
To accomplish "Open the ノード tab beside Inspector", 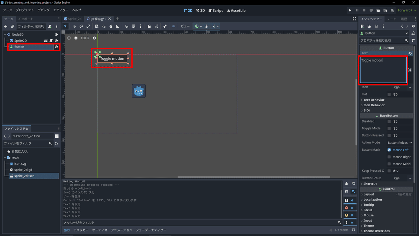I will tap(391, 19).
